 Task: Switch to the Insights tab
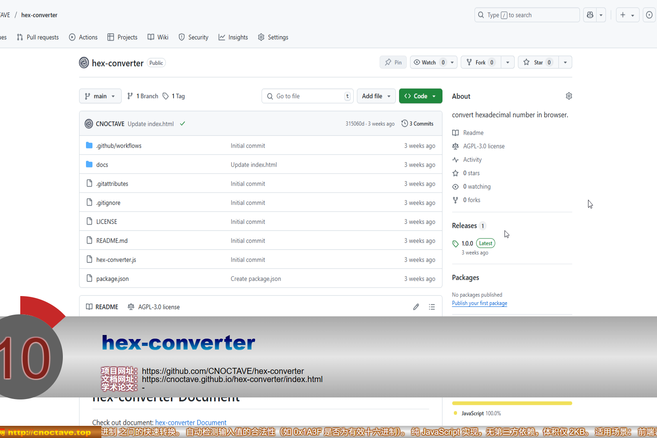tap(233, 37)
